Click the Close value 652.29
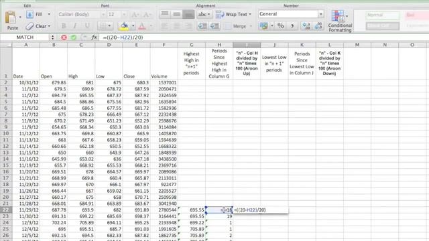429x241 pixels. 136,120
